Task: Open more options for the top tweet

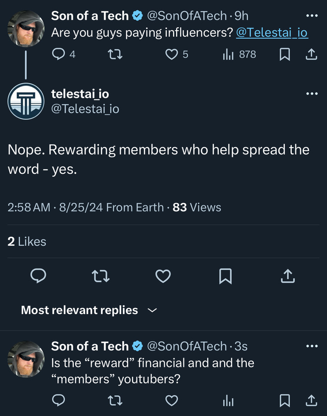Action: [312, 16]
